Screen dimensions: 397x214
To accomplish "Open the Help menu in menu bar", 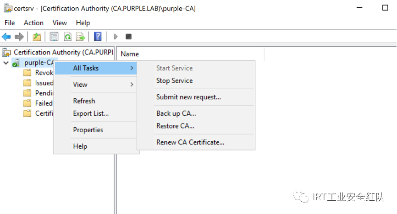I will pyautogui.click(x=83, y=23).
